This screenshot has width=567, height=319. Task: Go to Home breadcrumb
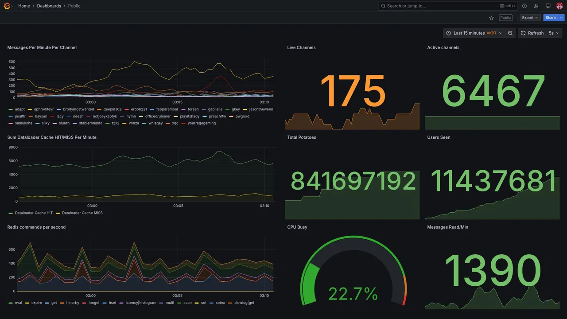pyautogui.click(x=24, y=6)
